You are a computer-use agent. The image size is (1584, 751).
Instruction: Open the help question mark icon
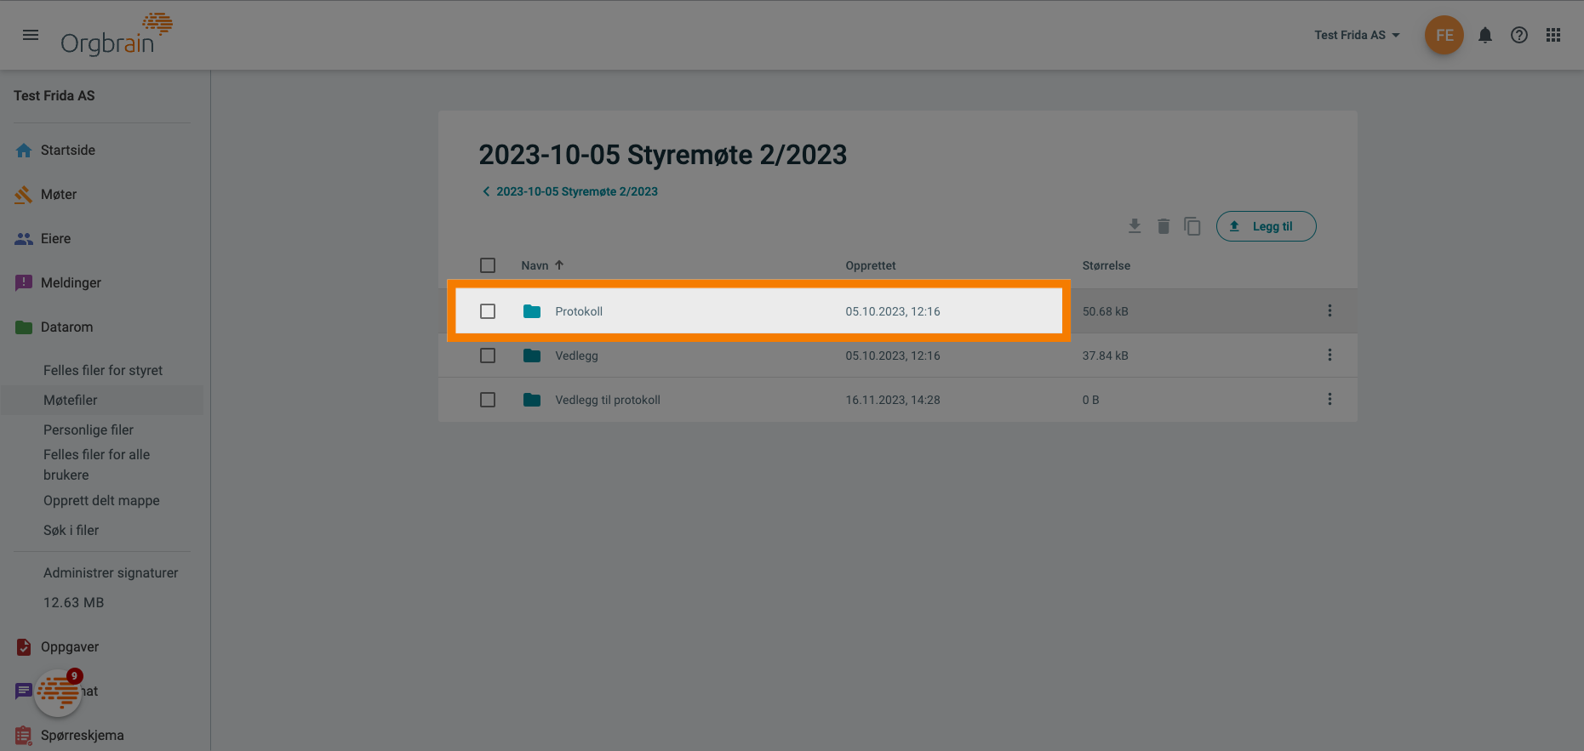click(1519, 35)
